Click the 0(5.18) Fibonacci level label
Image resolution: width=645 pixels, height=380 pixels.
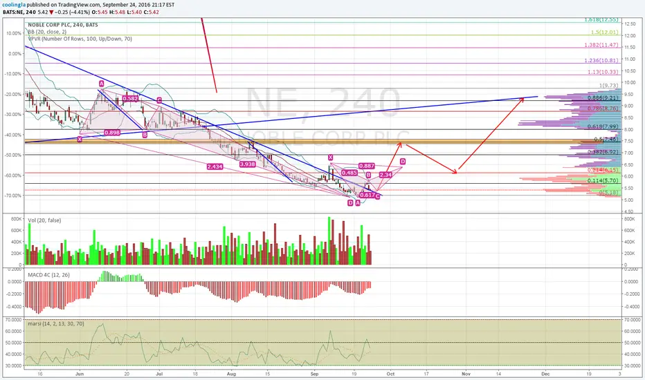pos(609,192)
